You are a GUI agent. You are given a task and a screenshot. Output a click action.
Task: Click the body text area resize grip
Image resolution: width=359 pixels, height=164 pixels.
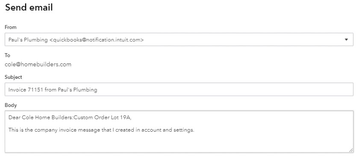point(351,150)
